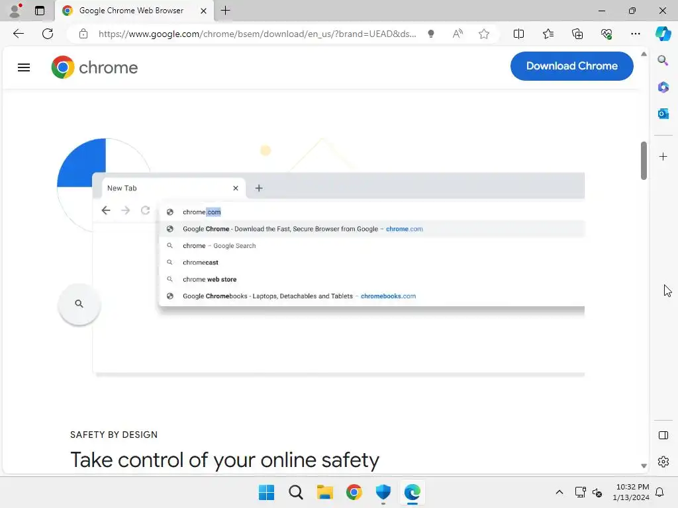
Task: Open the Chrome icon in the Windows taskbar
Action: coord(354,492)
